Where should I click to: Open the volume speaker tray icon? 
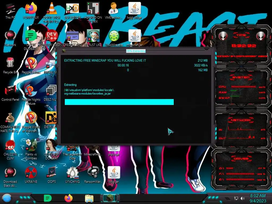click(242, 198)
